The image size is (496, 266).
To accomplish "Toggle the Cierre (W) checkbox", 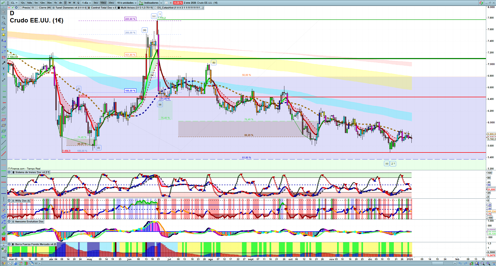I will 37,8.
